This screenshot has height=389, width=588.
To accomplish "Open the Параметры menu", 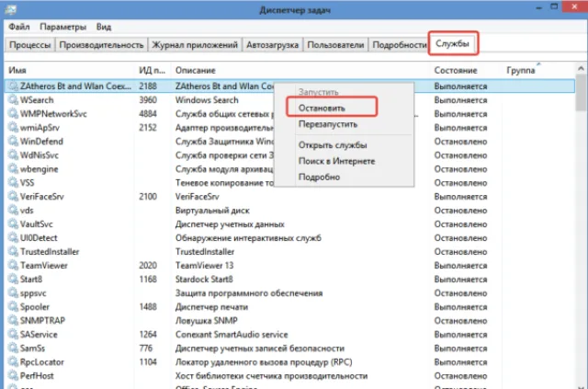I will (63, 27).
